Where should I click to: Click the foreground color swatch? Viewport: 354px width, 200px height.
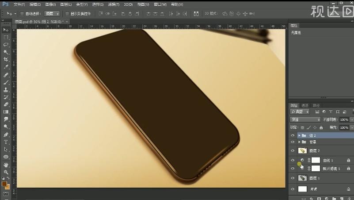(4, 184)
